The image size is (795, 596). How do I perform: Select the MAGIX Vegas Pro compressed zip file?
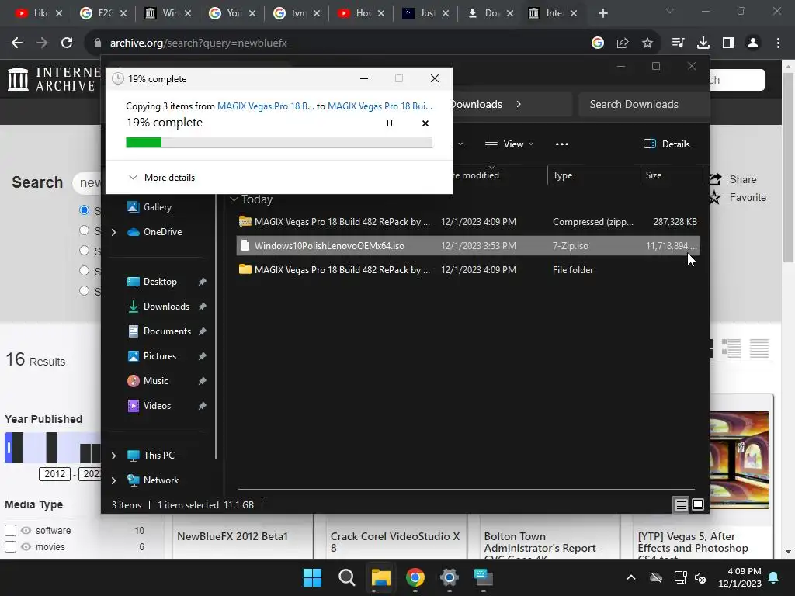pos(467,221)
